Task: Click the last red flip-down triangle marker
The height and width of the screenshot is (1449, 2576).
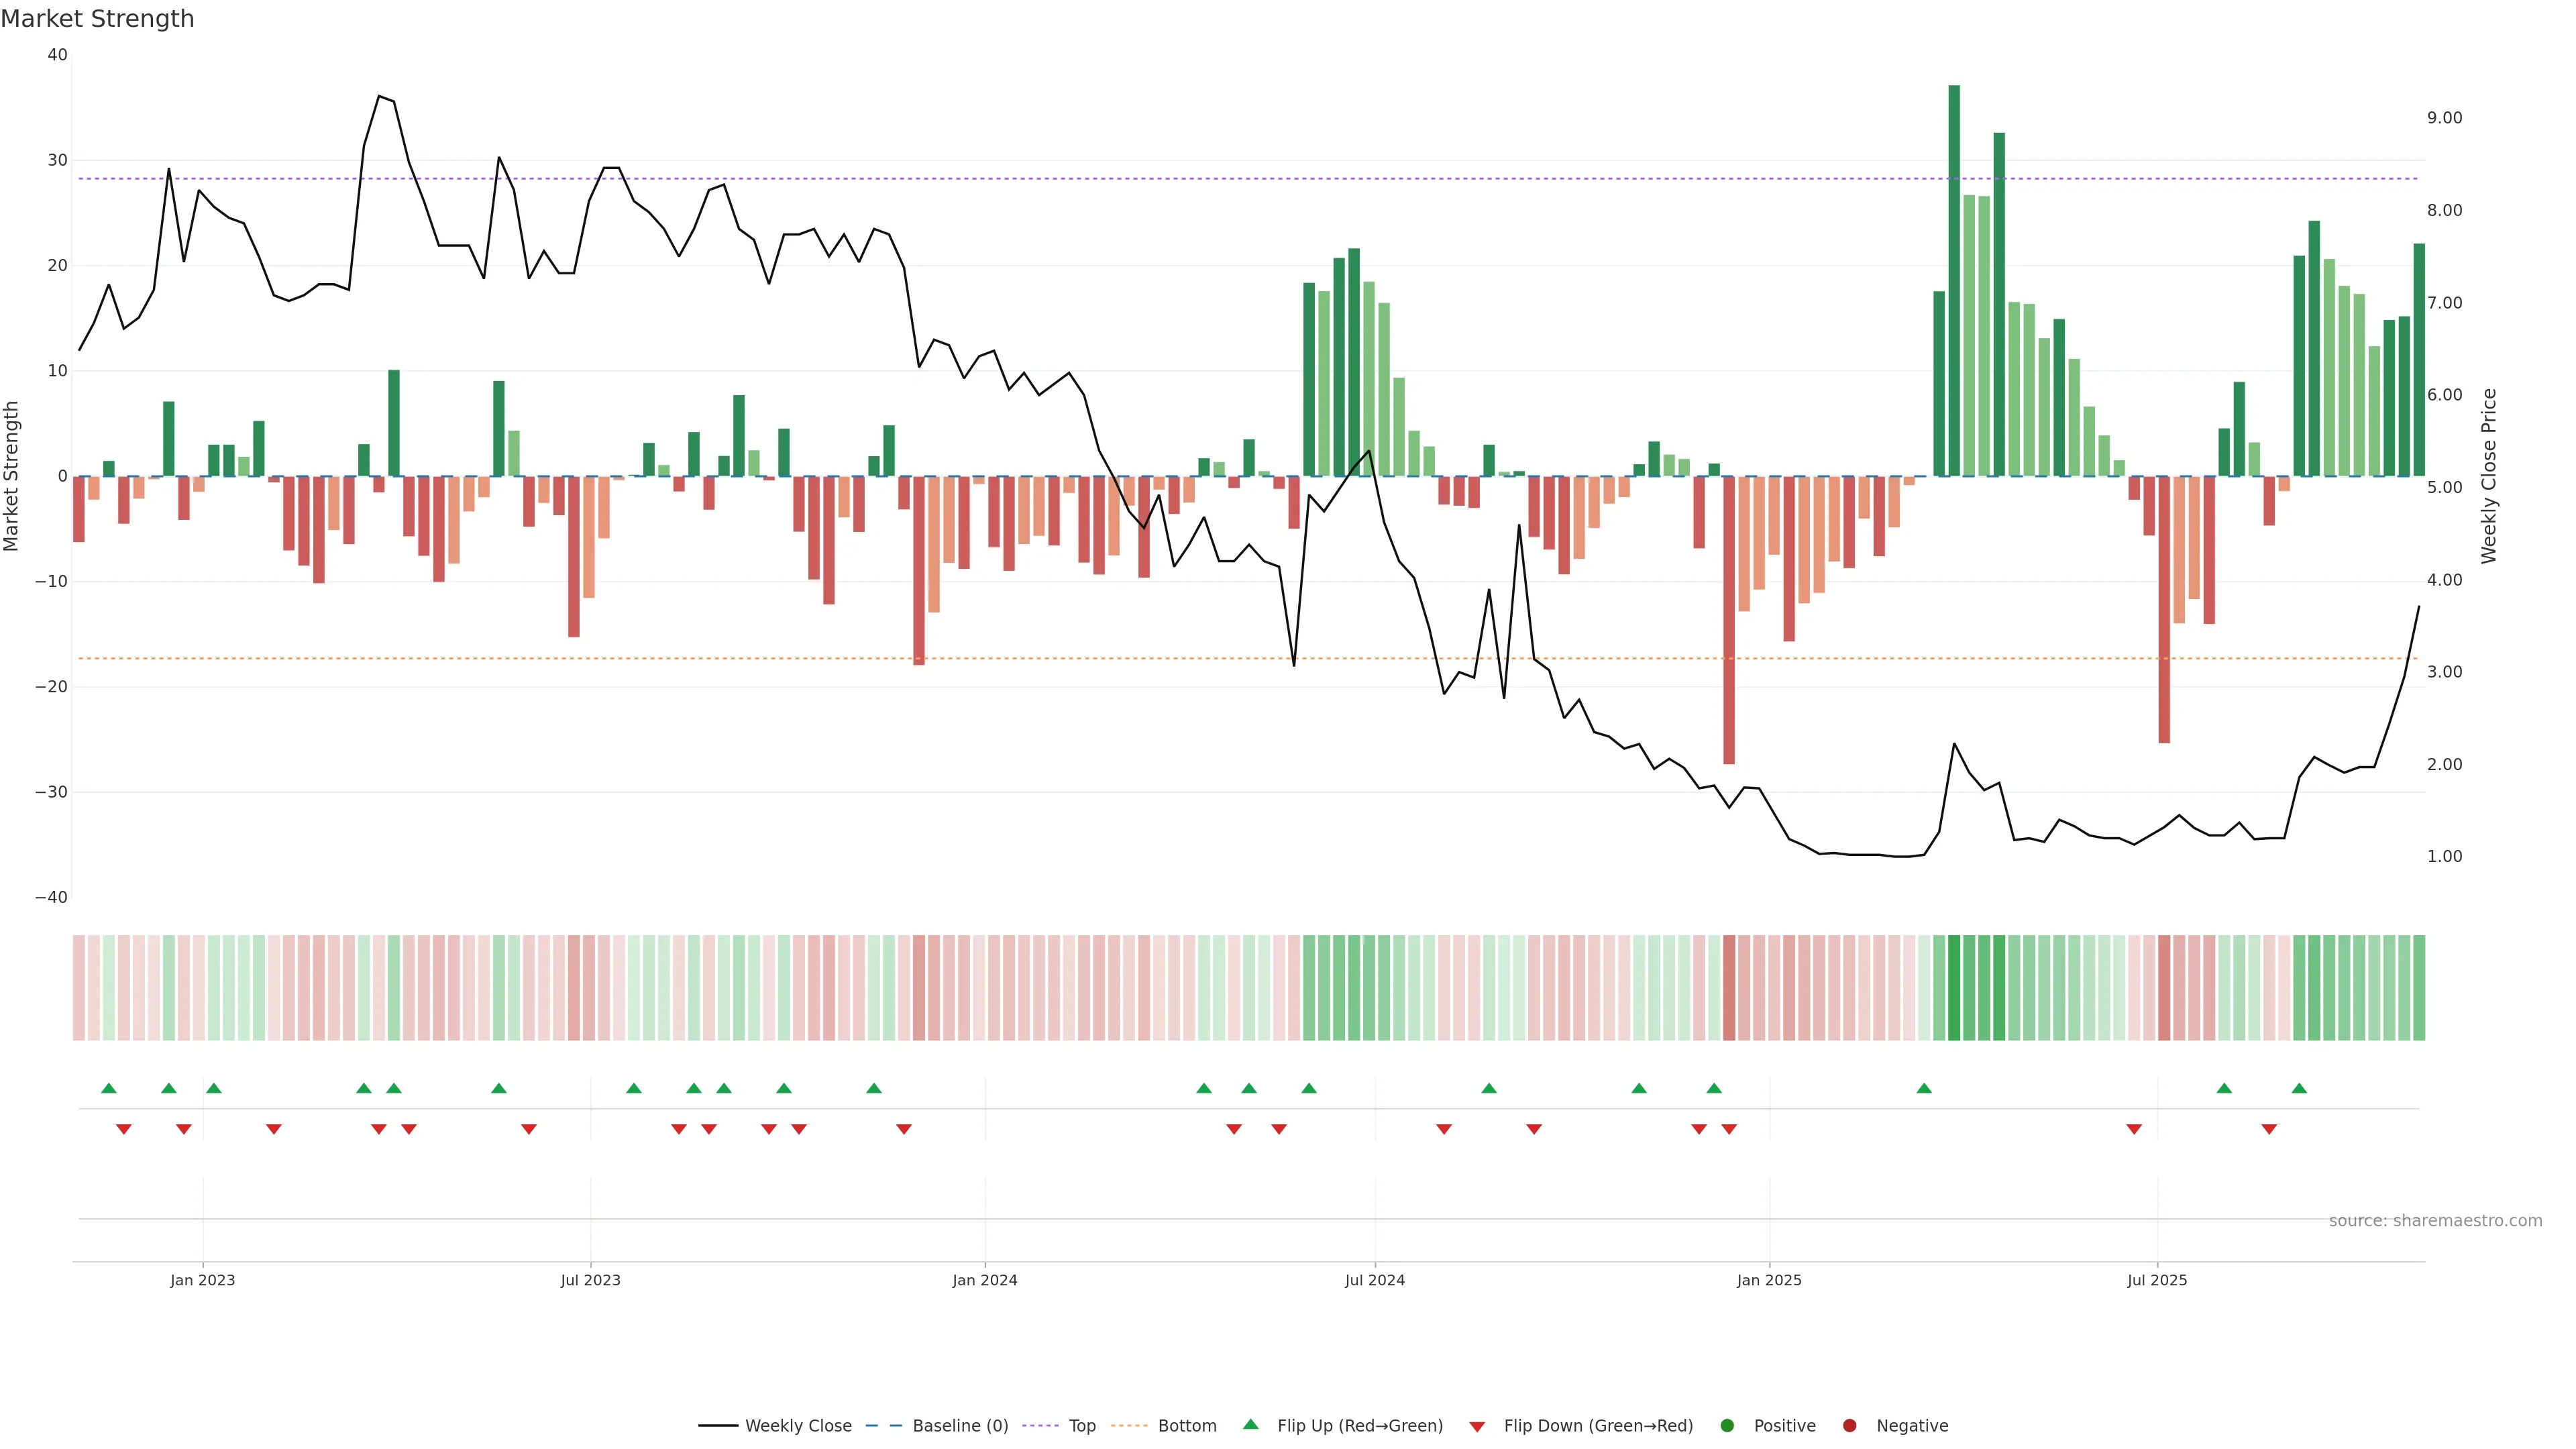Action: click(x=2269, y=1129)
